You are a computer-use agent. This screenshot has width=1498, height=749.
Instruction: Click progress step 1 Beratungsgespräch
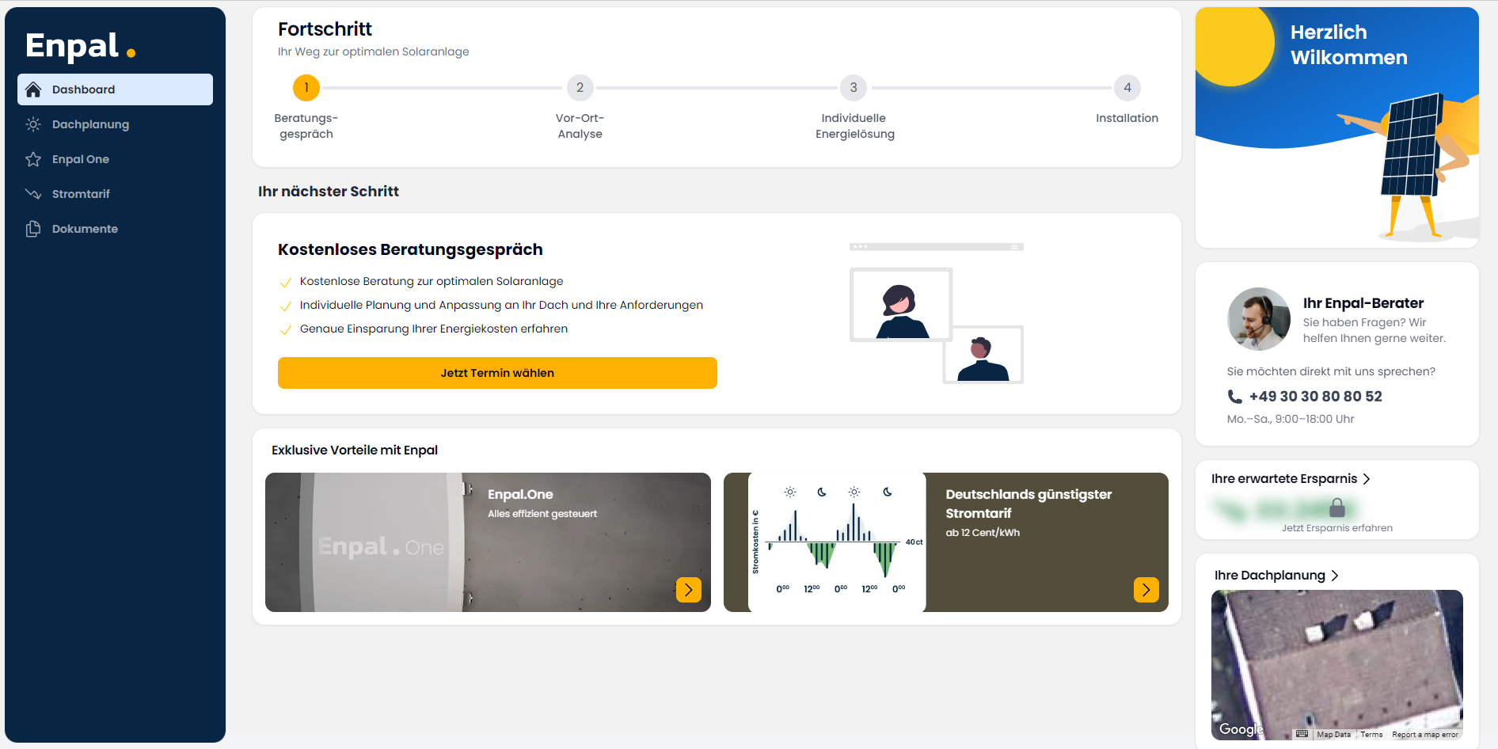coord(306,88)
